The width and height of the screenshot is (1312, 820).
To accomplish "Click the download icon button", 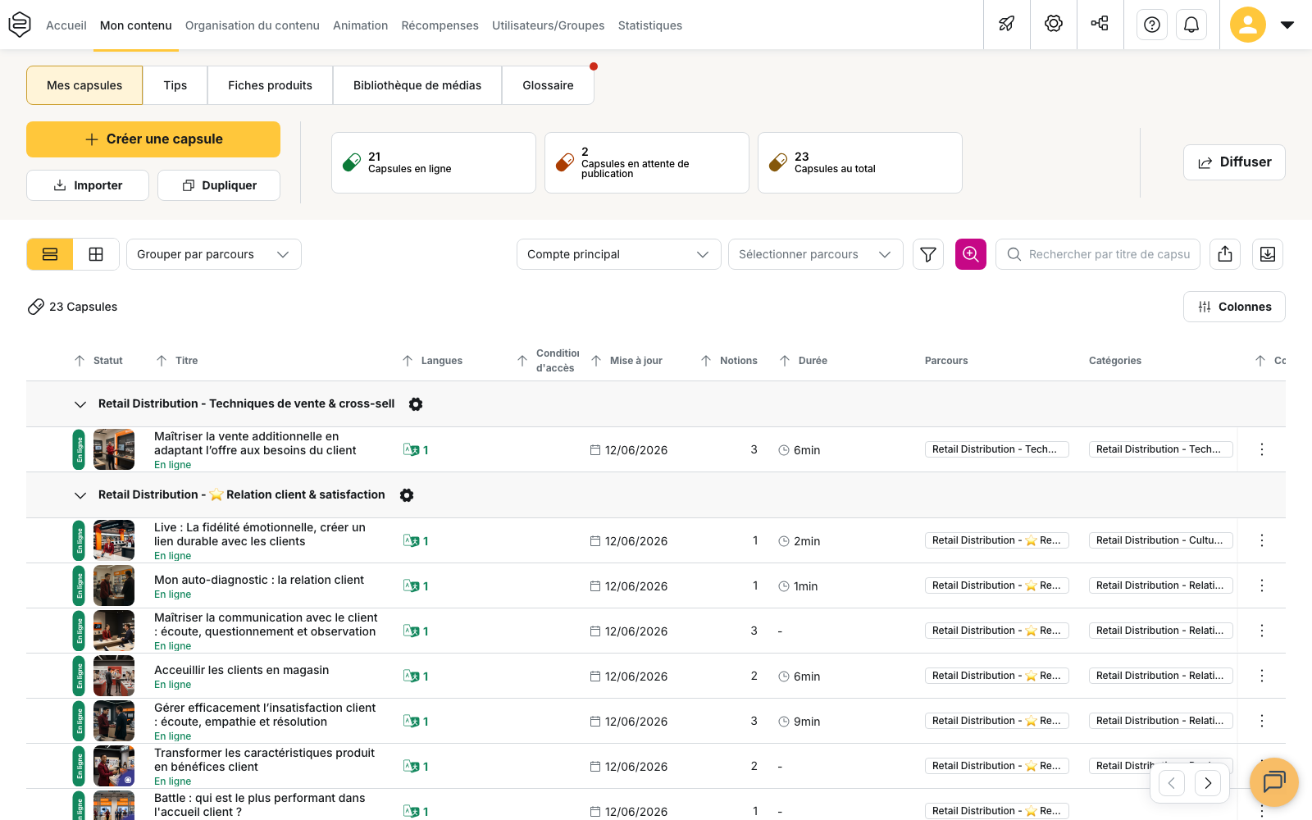I will click(1268, 254).
